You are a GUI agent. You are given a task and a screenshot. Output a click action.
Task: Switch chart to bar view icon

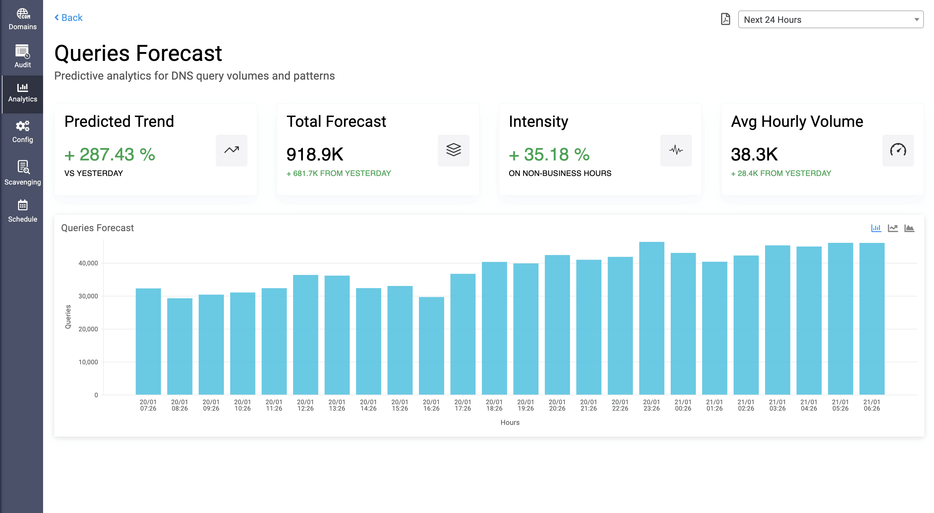coord(876,228)
